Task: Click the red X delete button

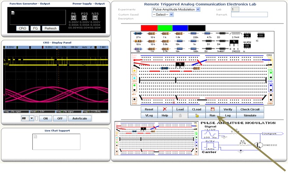Action: 165,109
